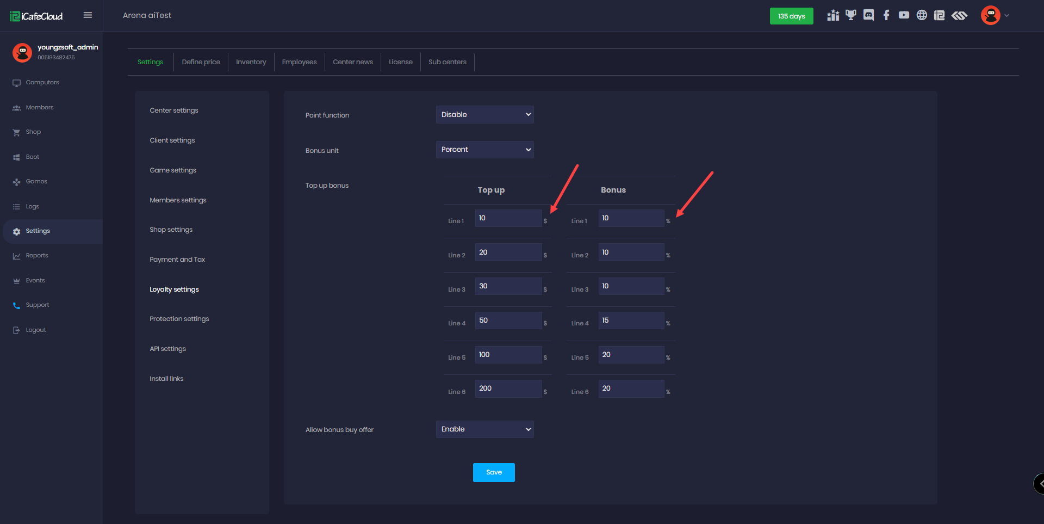
Task: Open Protection settings section
Action: (x=179, y=319)
